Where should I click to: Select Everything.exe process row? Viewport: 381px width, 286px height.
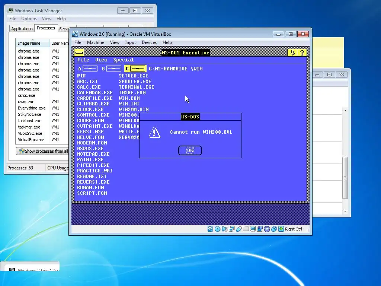[43, 108]
